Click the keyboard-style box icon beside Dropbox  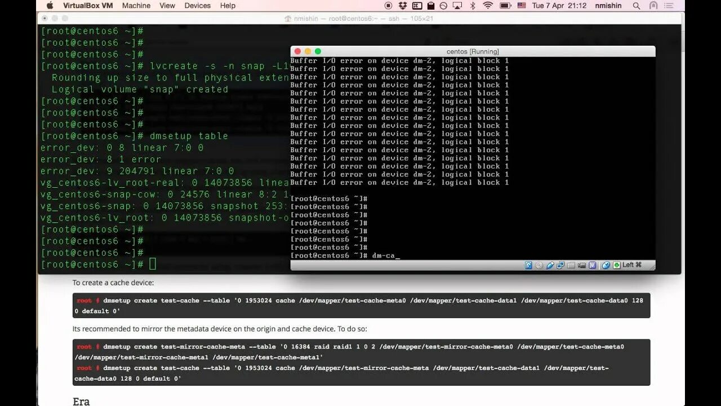(x=417, y=6)
